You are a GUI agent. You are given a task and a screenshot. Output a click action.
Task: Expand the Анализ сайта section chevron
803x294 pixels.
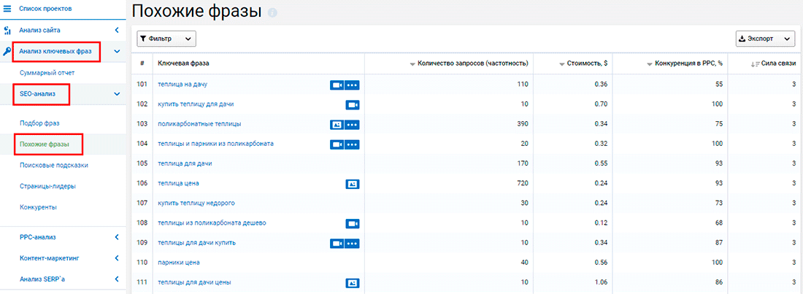point(117,31)
